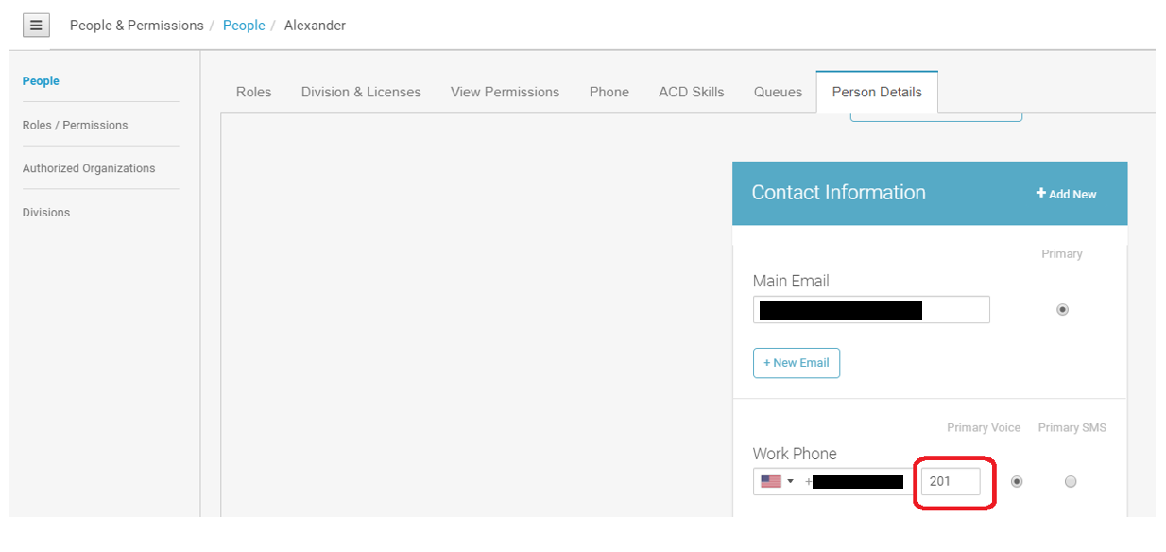Click the plus icon beside Add New

[1041, 193]
